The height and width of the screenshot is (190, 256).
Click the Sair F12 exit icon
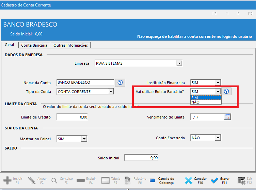coord(241,181)
